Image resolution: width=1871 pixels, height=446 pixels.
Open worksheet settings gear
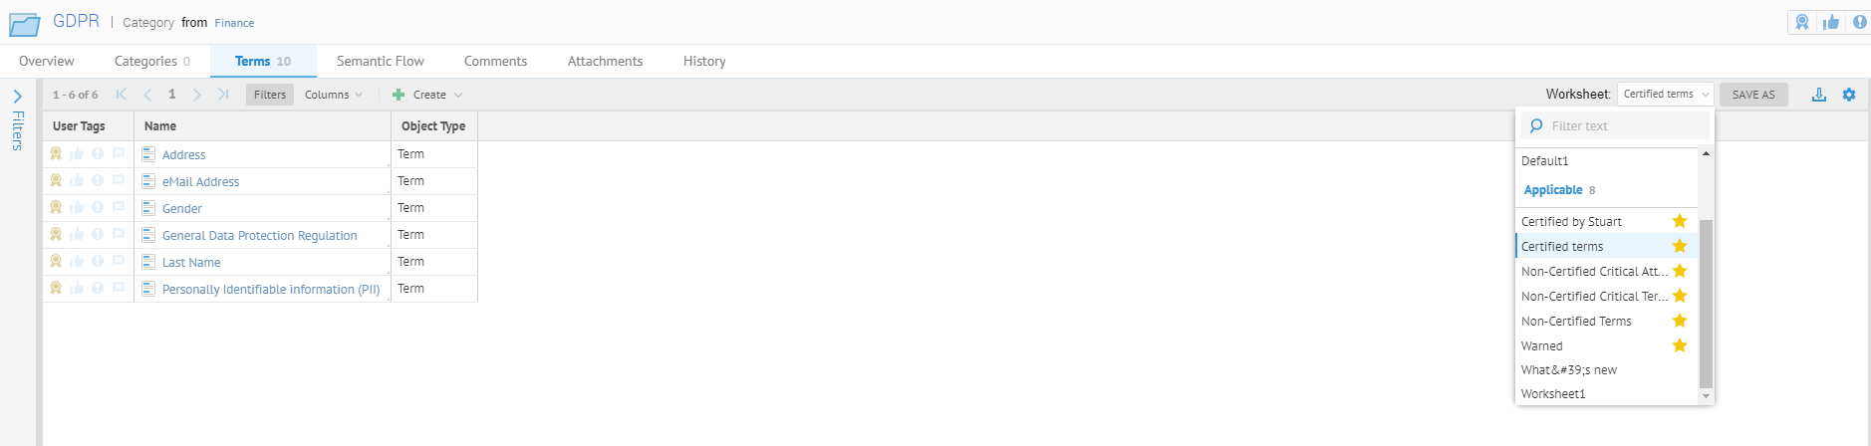pyautogui.click(x=1849, y=95)
